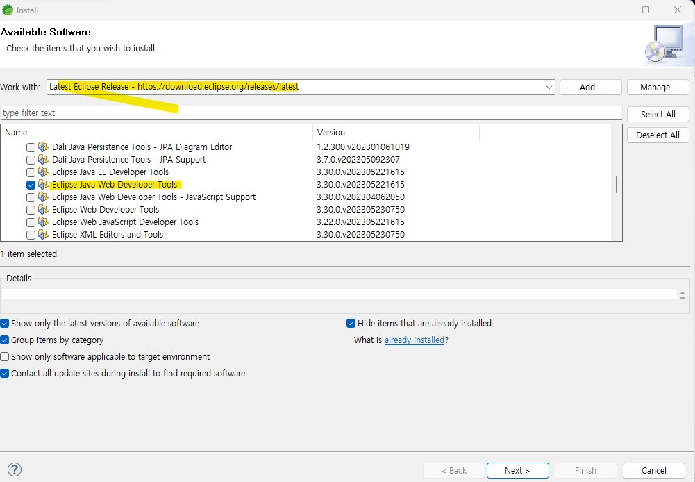Click the feature icon beside Dali JPA Support
This screenshot has width=695, height=482.
point(43,159)
